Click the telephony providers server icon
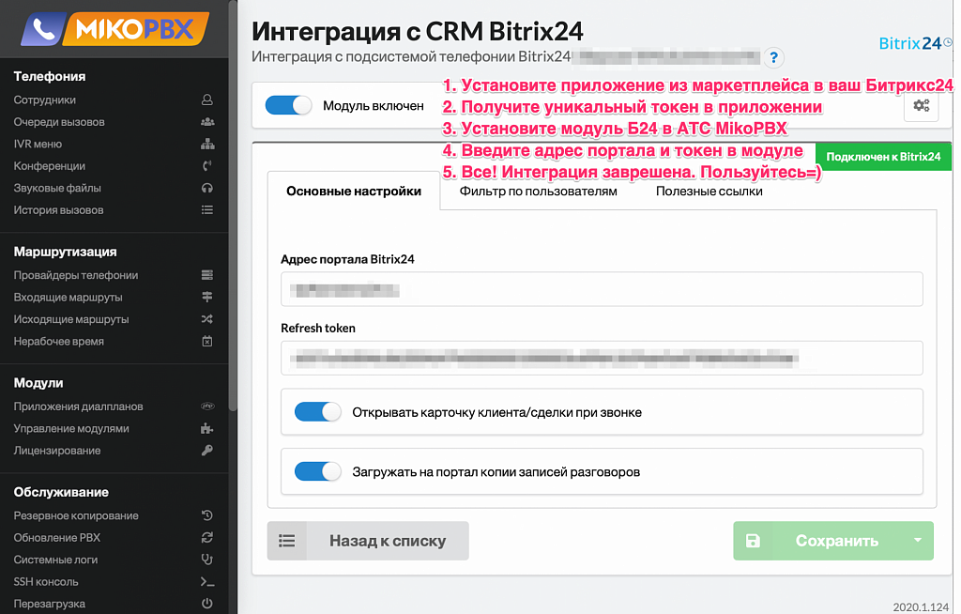This screenshot has width=961, height=614. point(207,275)
